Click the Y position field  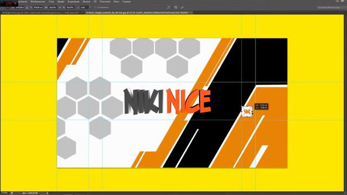click(37, 8)
